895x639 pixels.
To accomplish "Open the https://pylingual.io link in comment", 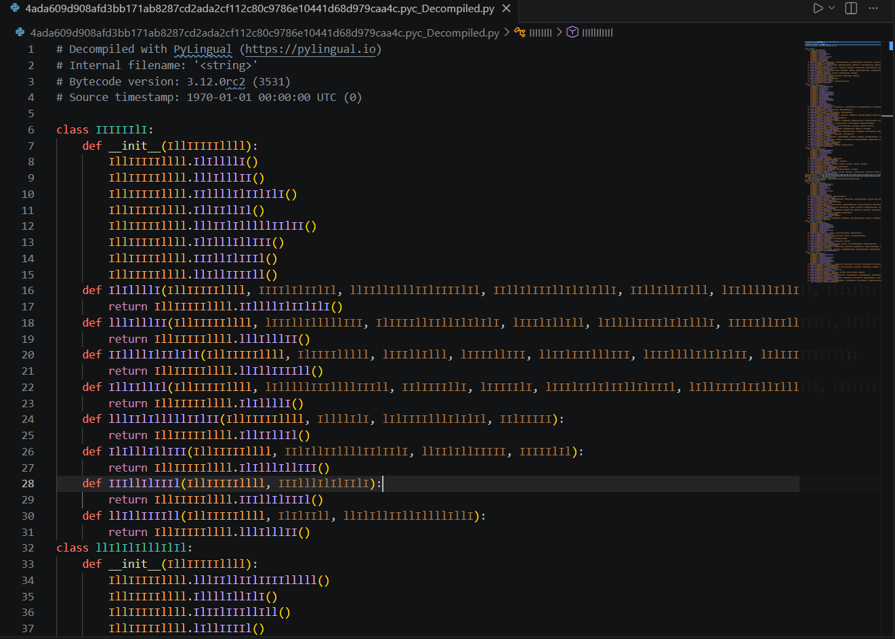I will click(x=310, y=49).
